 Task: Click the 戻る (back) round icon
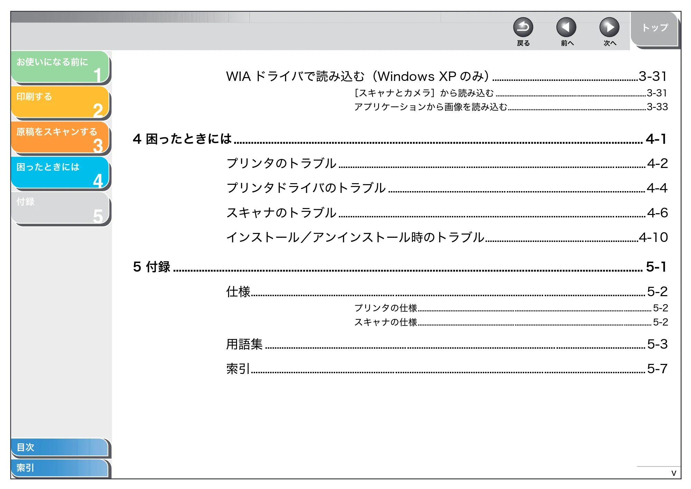[523, 27]
